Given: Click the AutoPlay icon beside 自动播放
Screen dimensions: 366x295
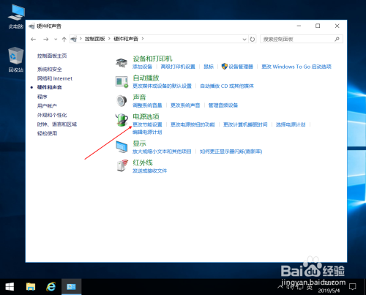Looking at the screenshot, I should [122, 82].
